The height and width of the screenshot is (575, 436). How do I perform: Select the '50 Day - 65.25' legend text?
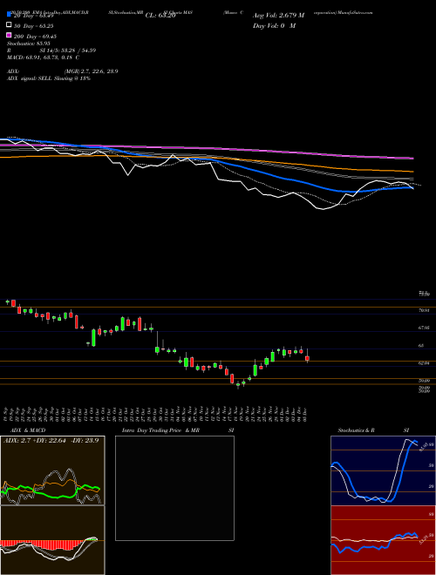pos(35,26)
